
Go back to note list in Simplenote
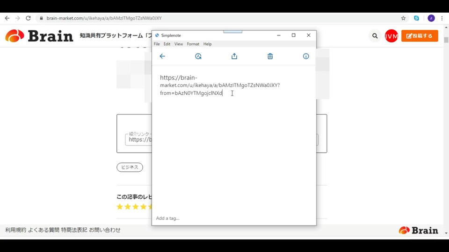pyautogui.click(x=162, y=56)
